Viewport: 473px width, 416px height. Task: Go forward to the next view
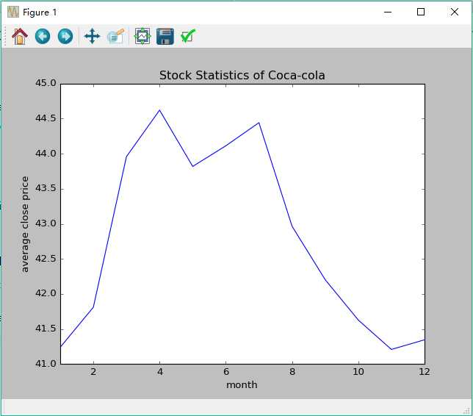pos(65,37)
